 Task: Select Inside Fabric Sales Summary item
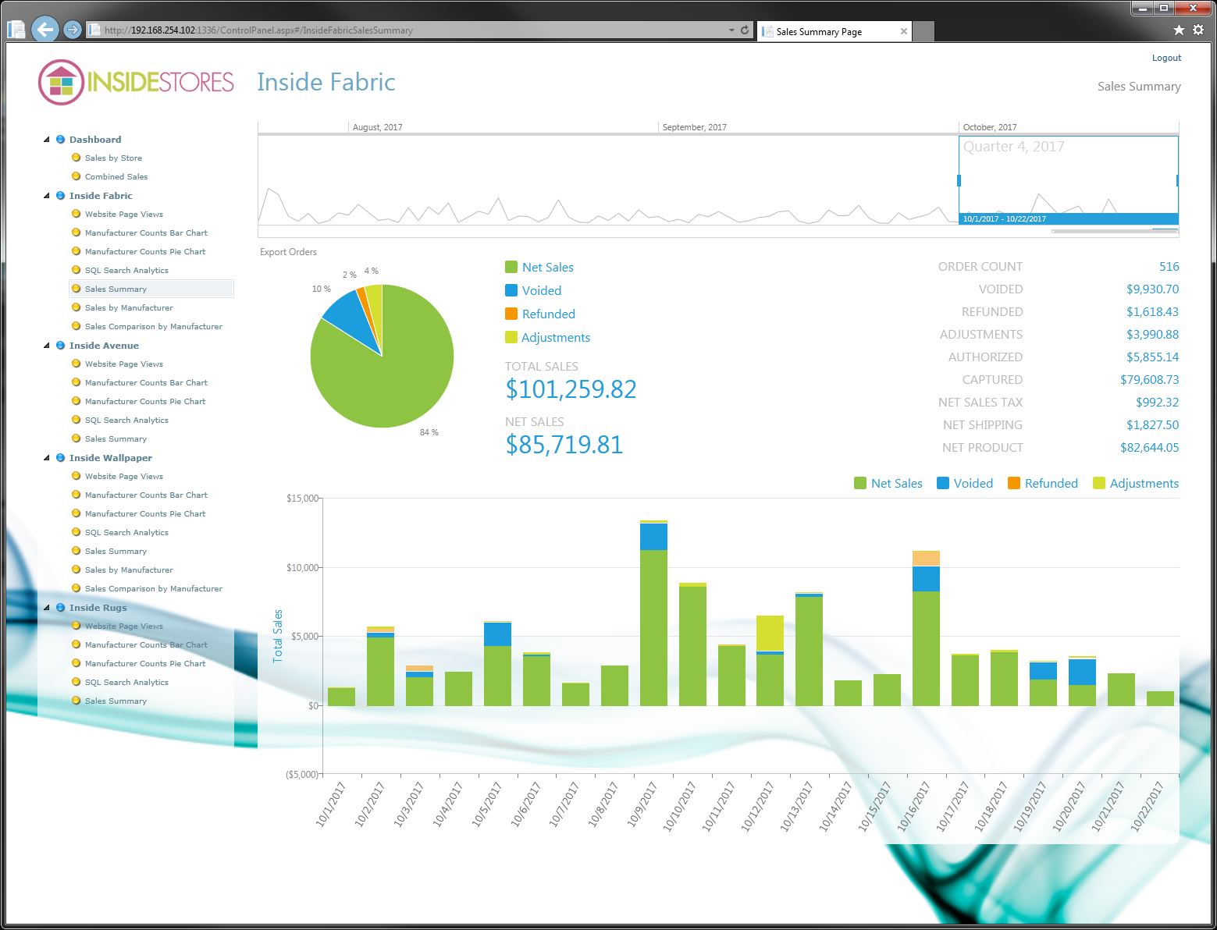click(151, 289)
